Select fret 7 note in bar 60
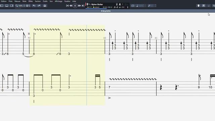 (109, 87)
